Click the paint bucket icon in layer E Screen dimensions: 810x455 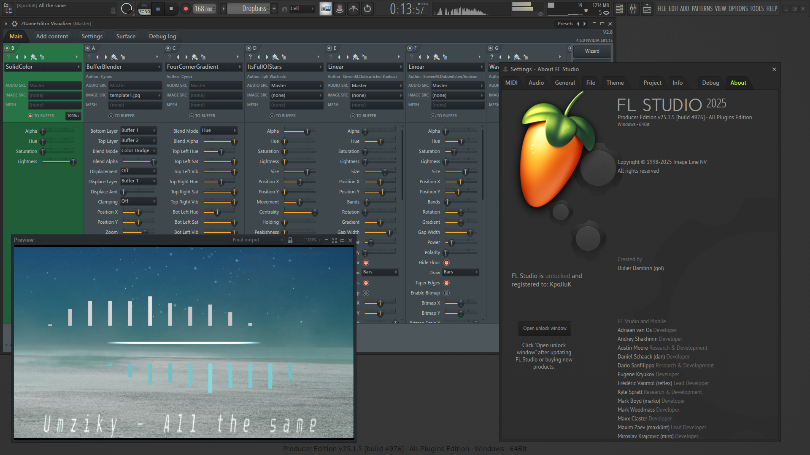[356, 57]
